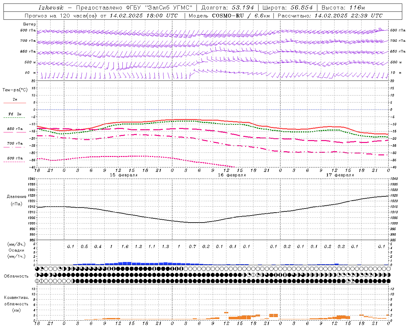The width and height of the screenshot is (407, 326).
Task: Select the "Широта: 56.854" header field
Action: (x=288, y=8)
